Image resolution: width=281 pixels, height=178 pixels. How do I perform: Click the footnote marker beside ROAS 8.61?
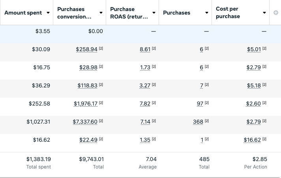(x=154, y=49)
